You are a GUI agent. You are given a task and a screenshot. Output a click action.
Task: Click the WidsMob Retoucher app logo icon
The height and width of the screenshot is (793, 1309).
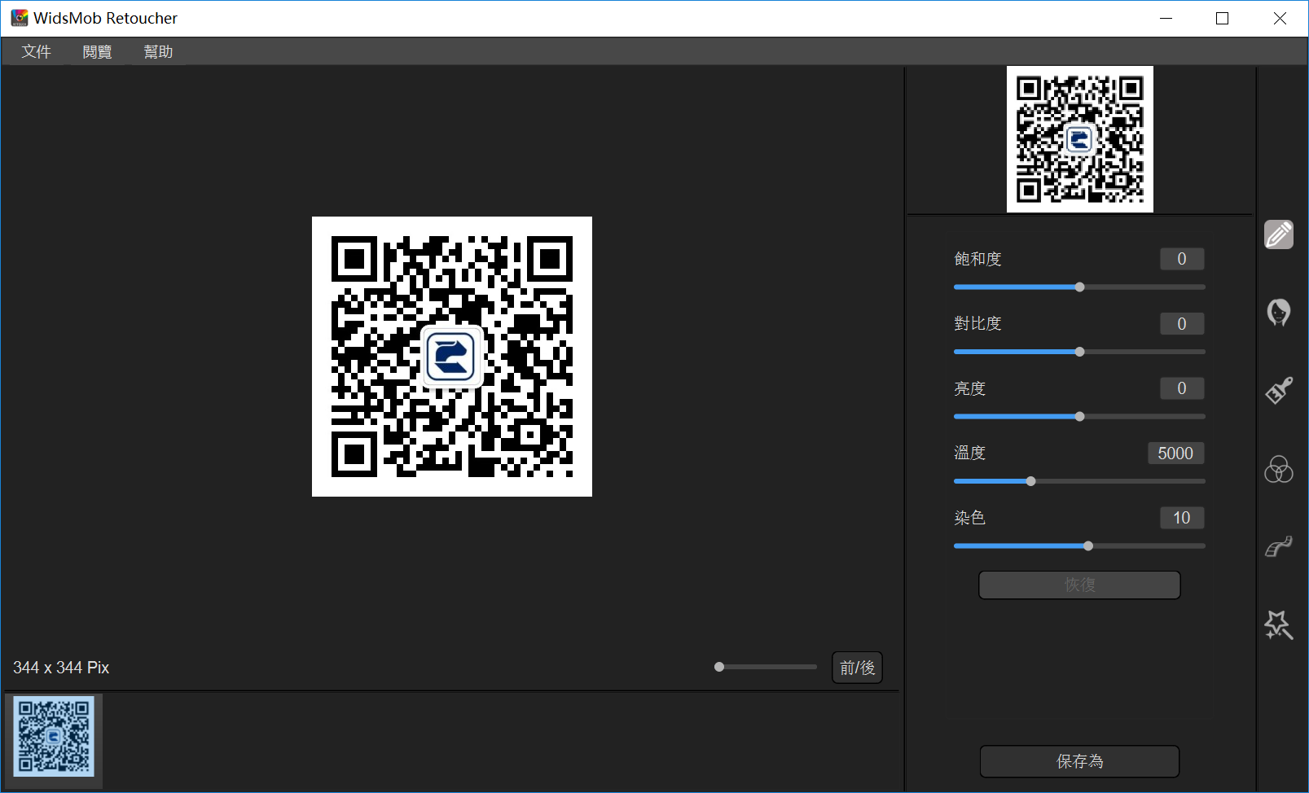pos(19,18)
